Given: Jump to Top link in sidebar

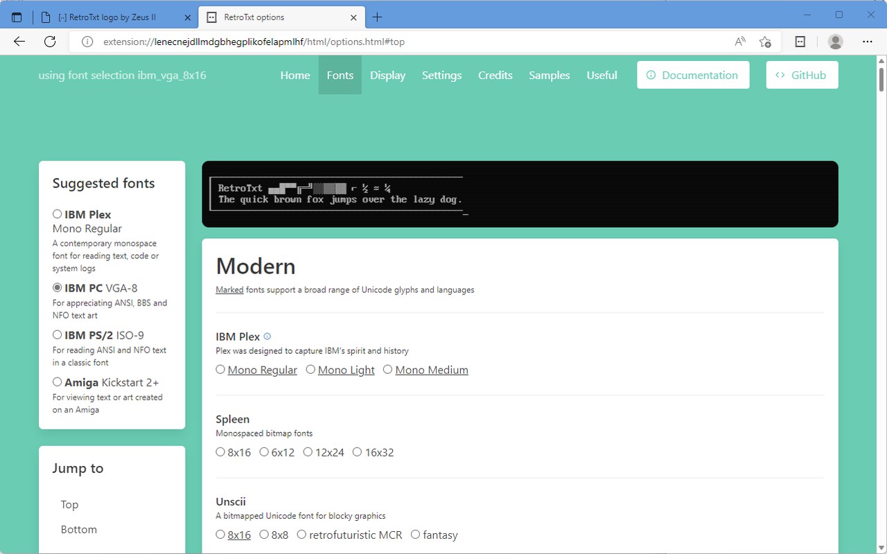Looking at the screenshot, I should (x=69, y=504).
